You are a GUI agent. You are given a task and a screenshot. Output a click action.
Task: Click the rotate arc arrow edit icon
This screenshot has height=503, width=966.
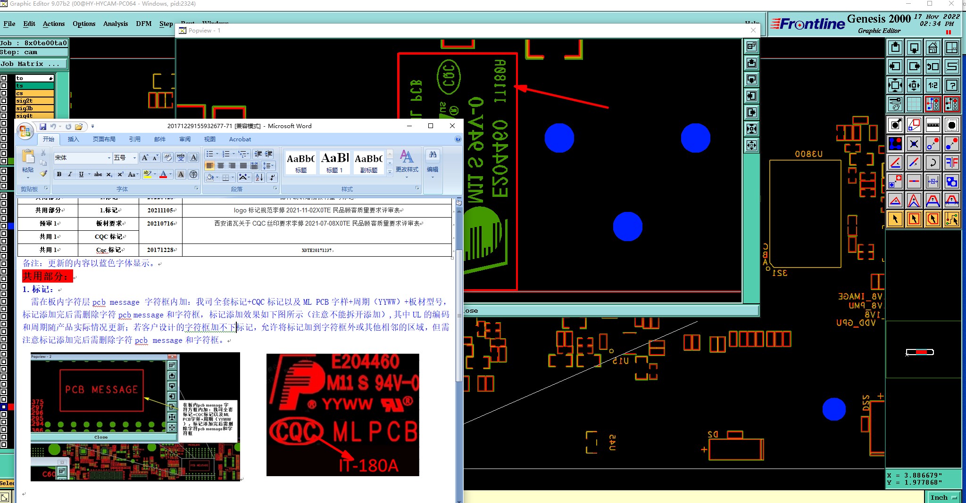click(933, 162)
